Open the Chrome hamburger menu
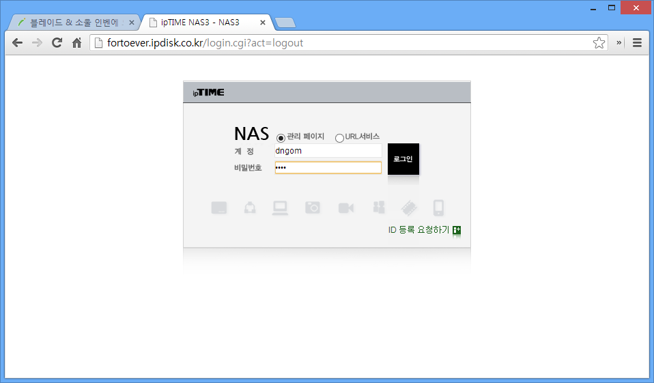Image resolution: width=654 pixels, height=383 pixels. (637, 42)
